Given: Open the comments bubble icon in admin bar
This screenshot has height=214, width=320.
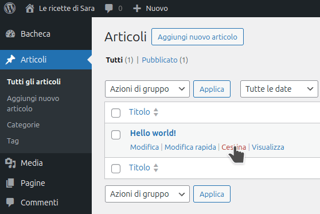Looking at the screenshot, I should [108, 9].
